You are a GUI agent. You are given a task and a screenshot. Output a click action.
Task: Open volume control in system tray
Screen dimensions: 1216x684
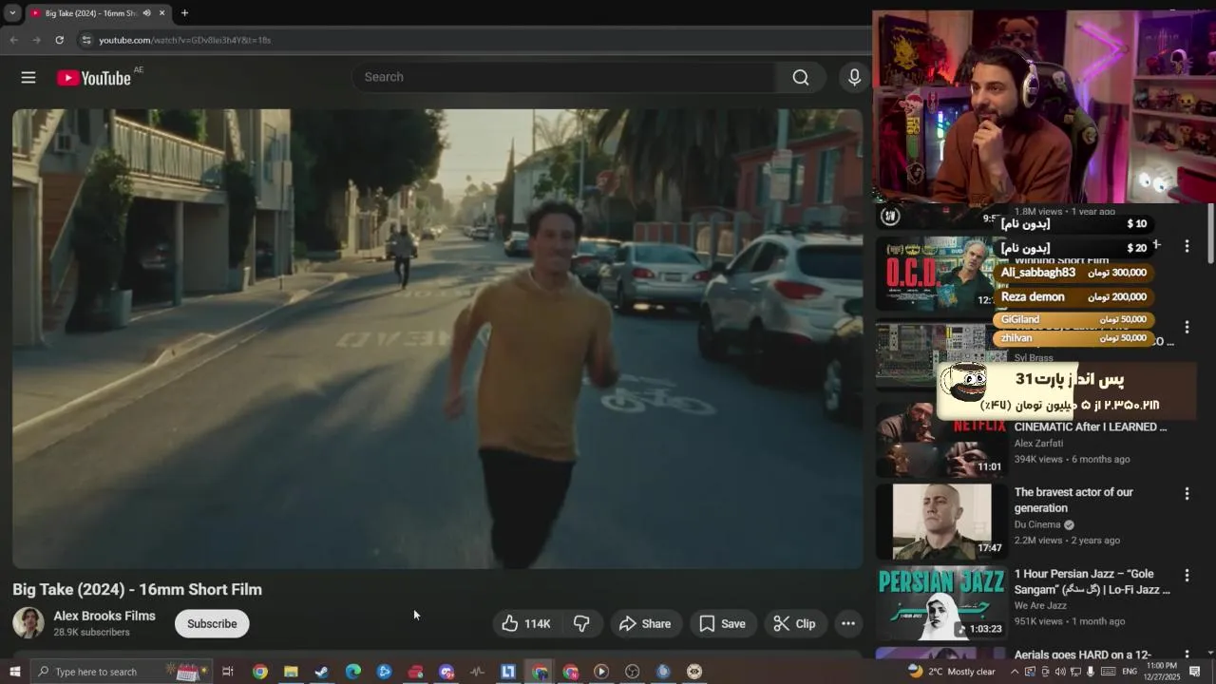coord(1059,672)
